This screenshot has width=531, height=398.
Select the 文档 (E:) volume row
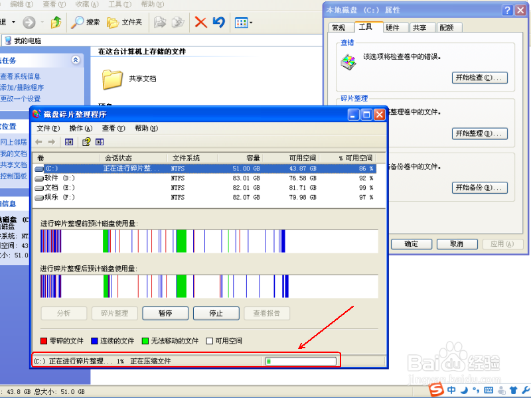(205, 188)
